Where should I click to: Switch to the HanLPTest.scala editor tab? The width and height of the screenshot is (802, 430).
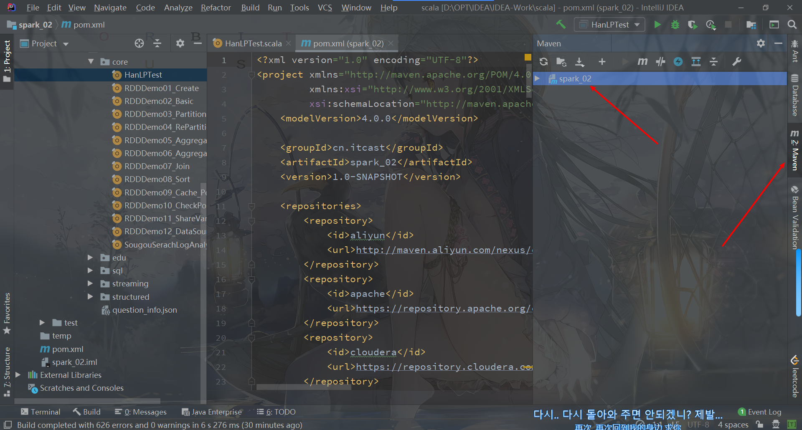click(x=252, y=43)
